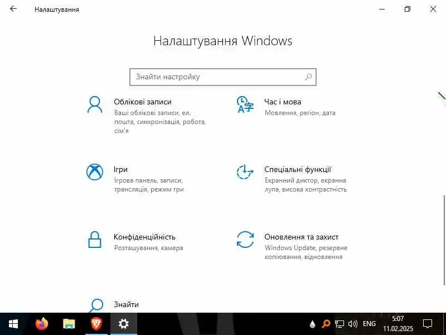This screenshot has width=446, height=335.
Task: Click the Мовлення, регіон, дата description
Action: [x=300, y=113]
